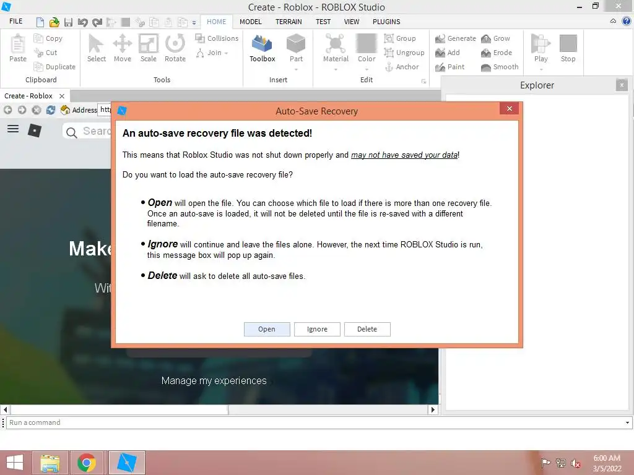634x475 pixels.
Task: Click Delete in Auto-Save Recovery dialog
Action: [x=367, y=329]
